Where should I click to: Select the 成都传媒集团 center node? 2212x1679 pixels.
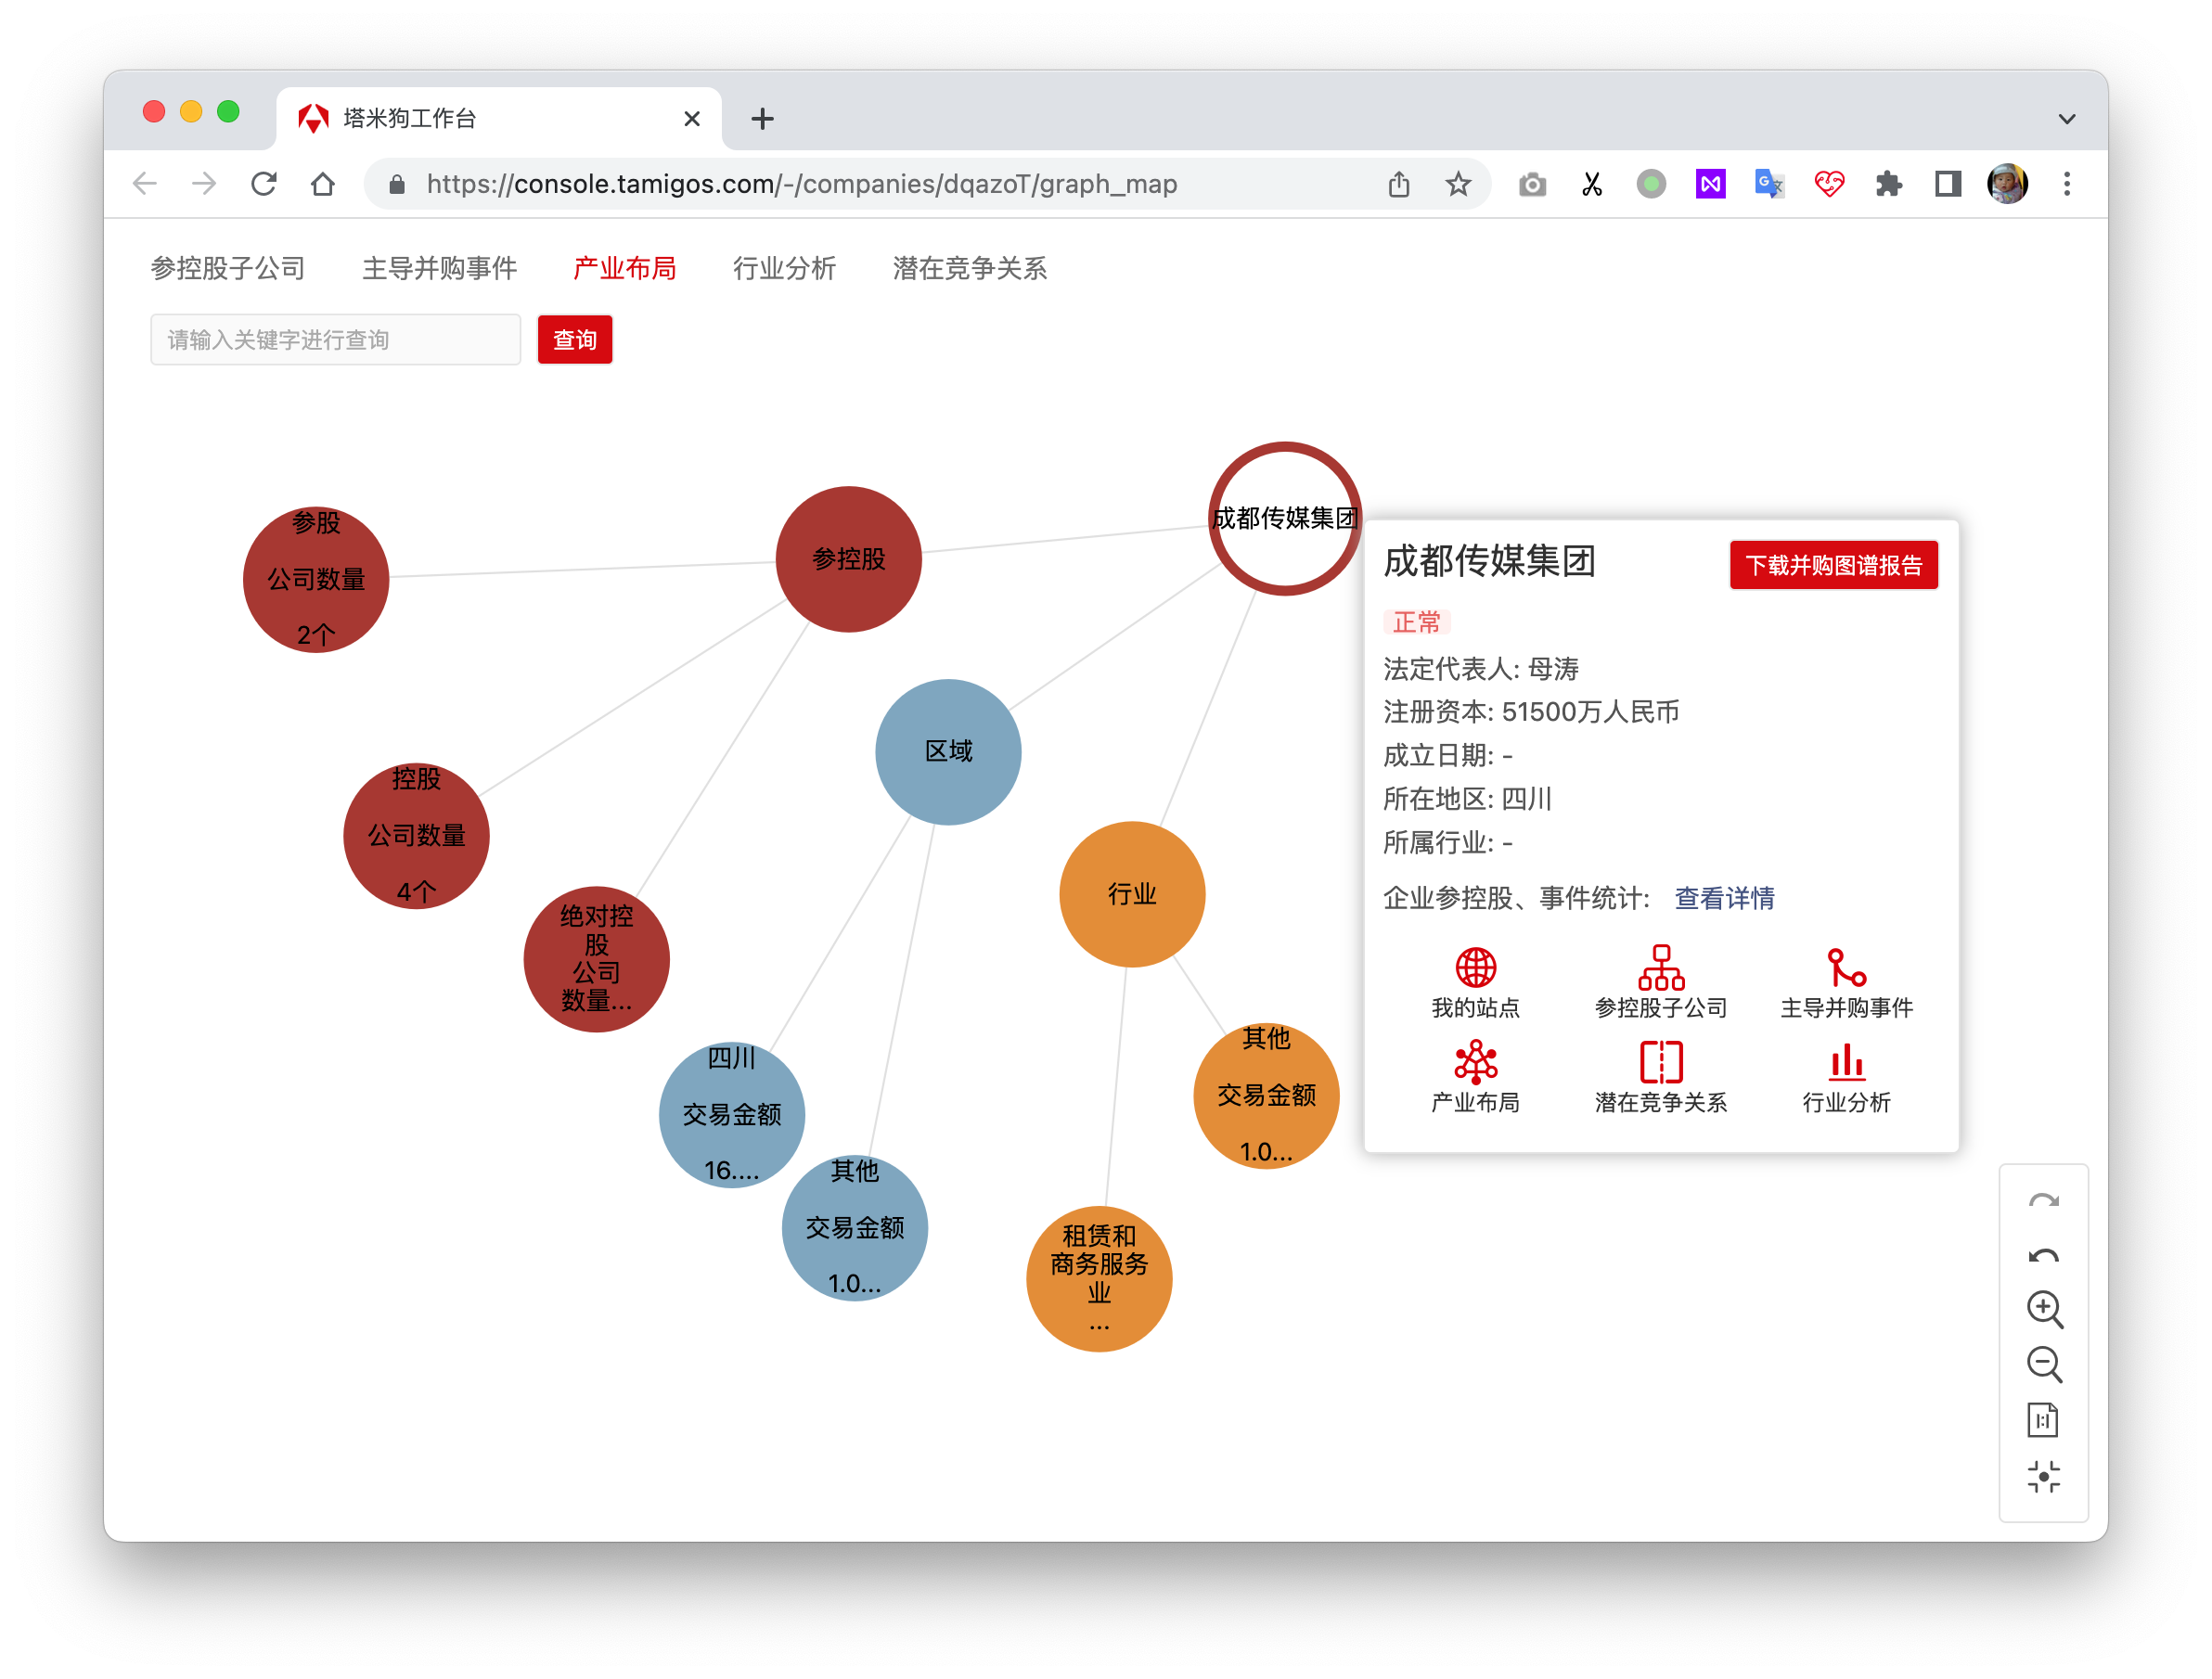pos(1284,518)
